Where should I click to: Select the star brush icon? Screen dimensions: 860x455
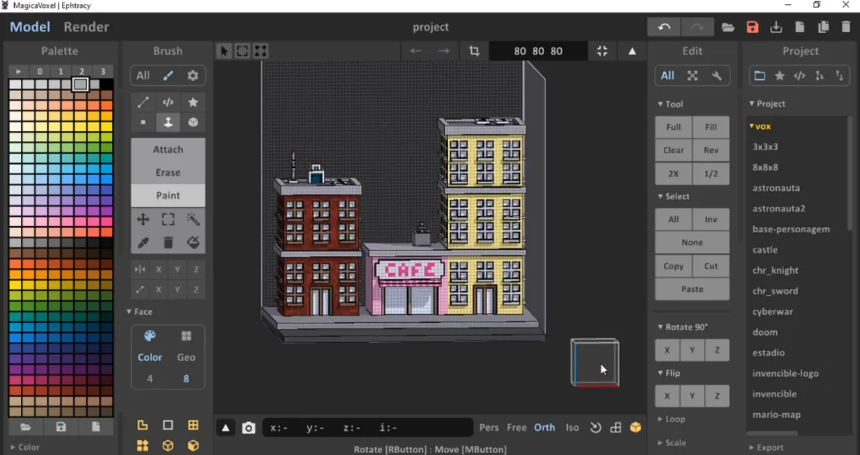click(193, 102)
